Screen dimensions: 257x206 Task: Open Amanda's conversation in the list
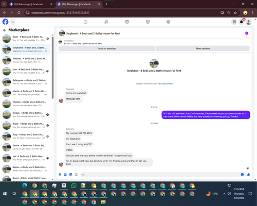(x=26, y=60)
